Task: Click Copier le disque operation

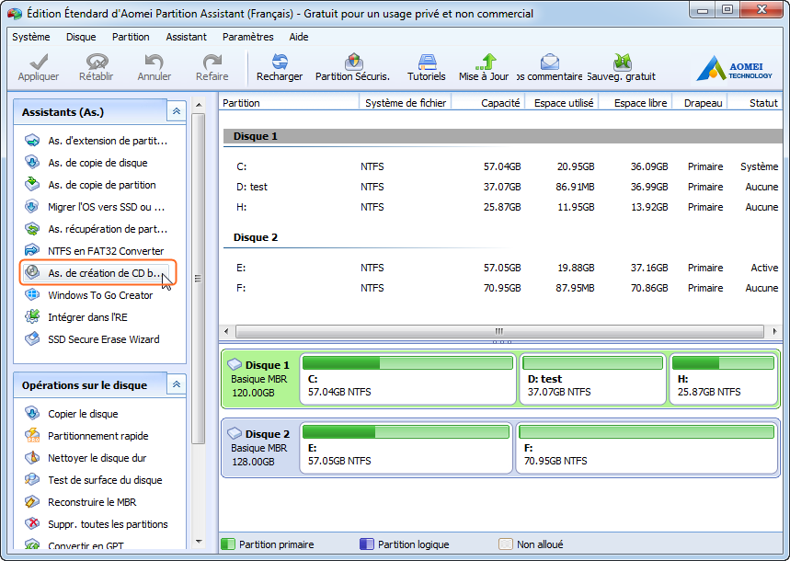Action: [x=71, y=414]
